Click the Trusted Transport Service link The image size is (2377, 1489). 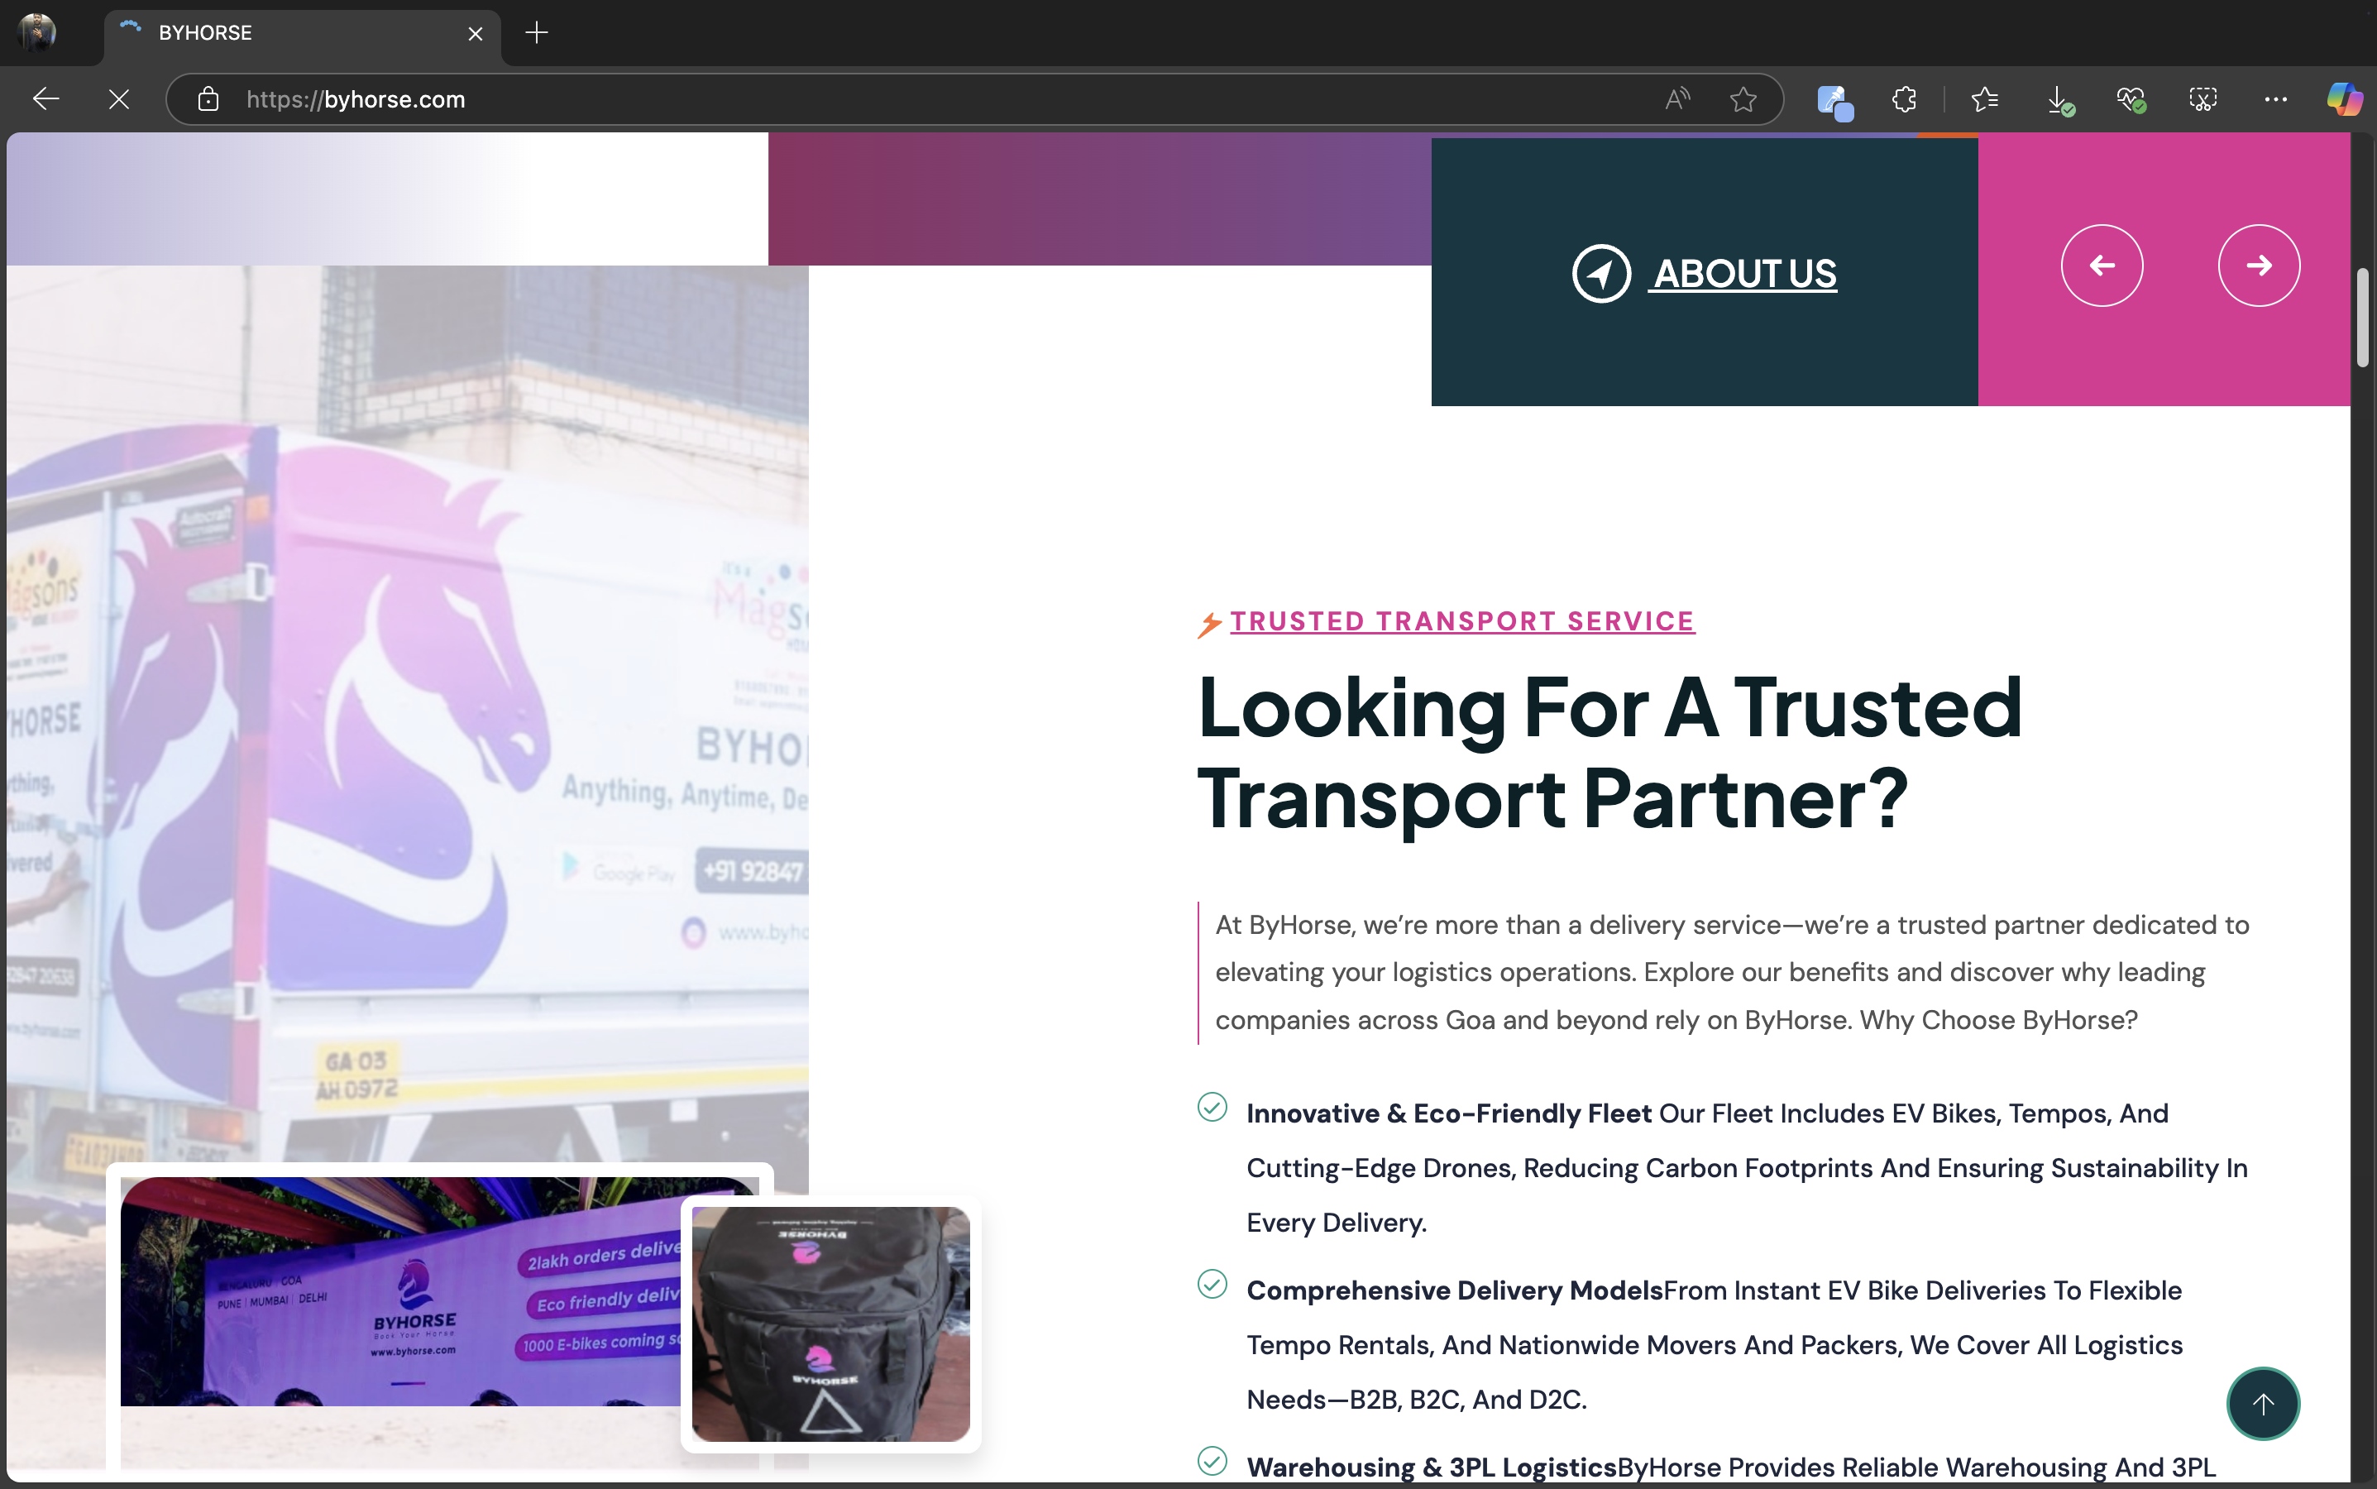(x=1461, y=620)
